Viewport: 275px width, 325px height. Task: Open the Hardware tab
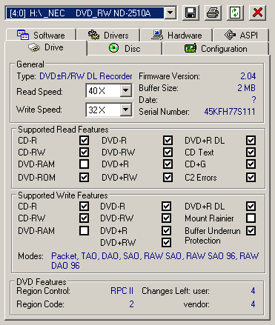coord(176,35)
